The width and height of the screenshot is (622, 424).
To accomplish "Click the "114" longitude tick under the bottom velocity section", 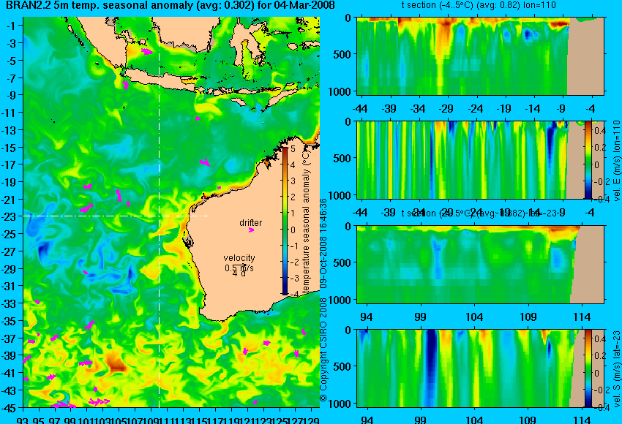I will coord(582,419).
